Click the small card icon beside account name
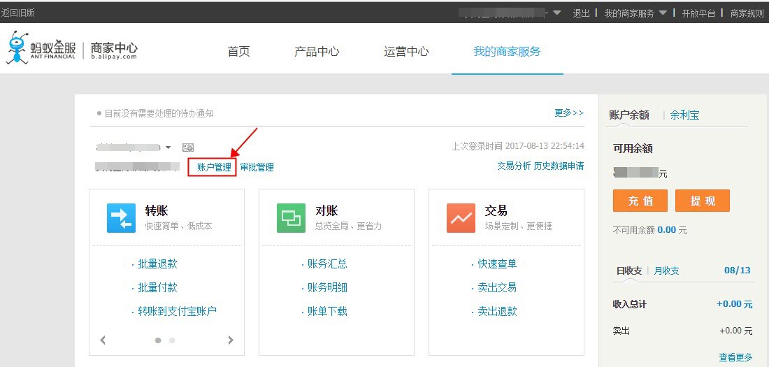The height and width of the screenshot is (367, 769). tap(188, 147)
